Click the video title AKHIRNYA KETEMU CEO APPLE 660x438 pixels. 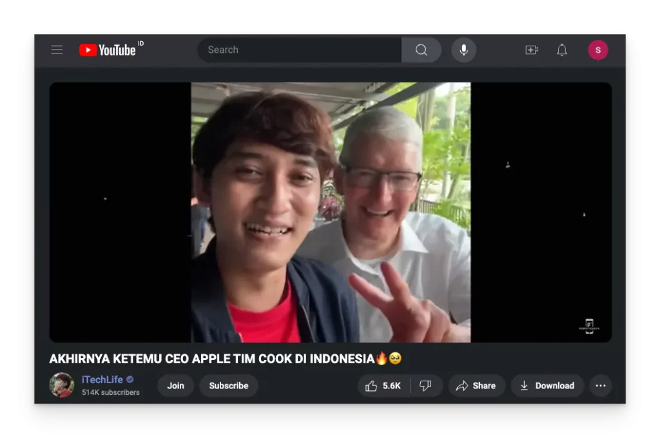(x=226, y=359)
